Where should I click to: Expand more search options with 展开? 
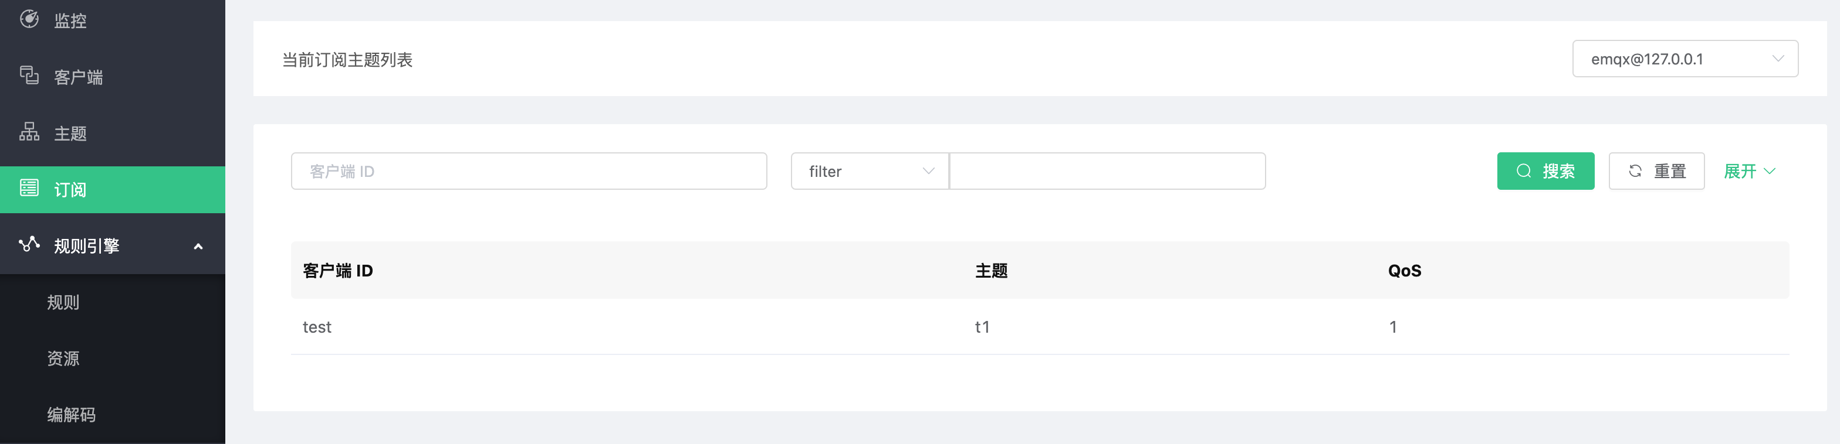(1748, 172)
